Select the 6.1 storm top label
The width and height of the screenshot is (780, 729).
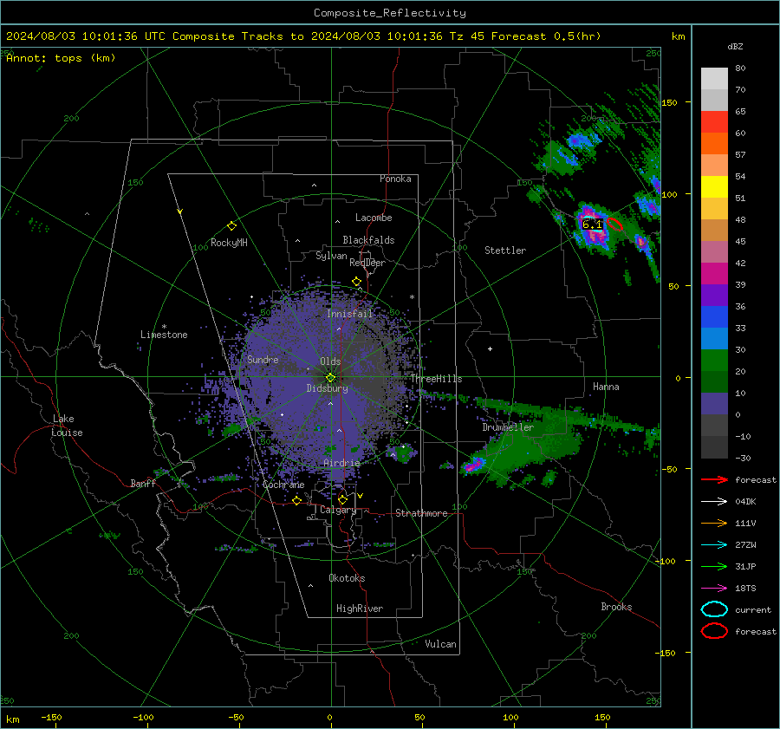point(592,225)
